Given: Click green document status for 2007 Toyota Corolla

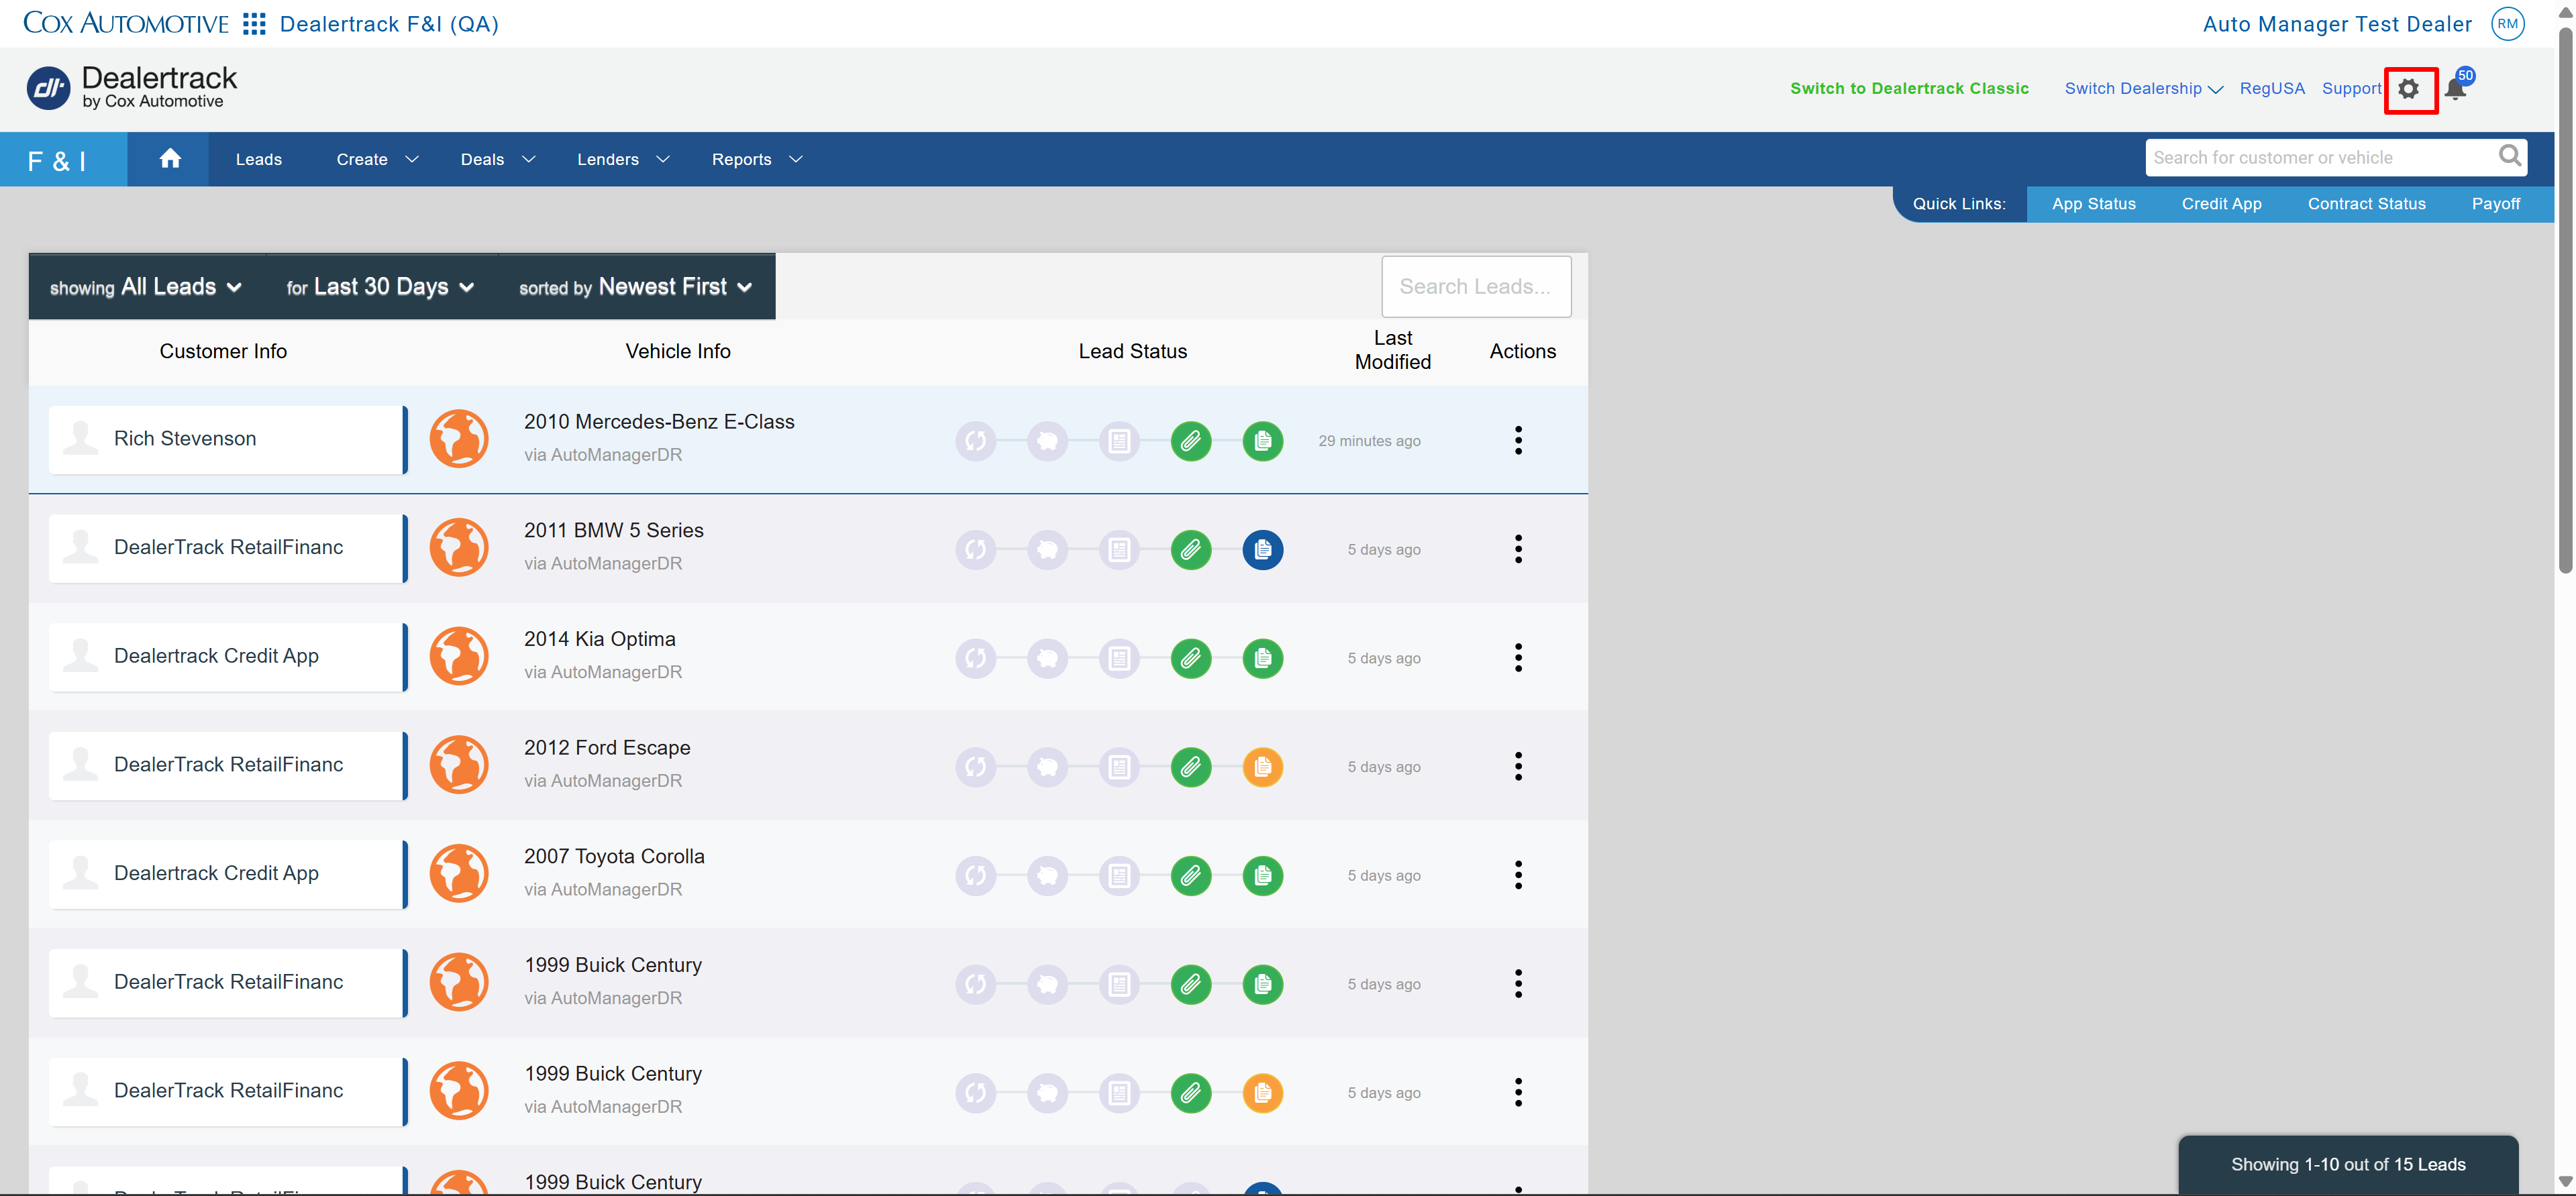Looking at the screenshot, I should 1263,876.
